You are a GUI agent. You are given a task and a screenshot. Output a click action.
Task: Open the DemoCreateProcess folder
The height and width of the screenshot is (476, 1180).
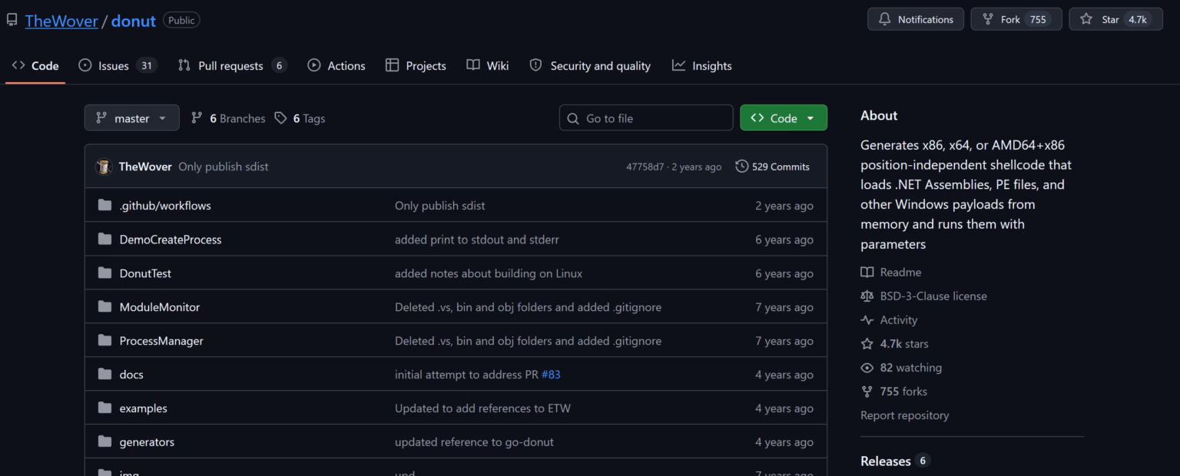[171, 240]
